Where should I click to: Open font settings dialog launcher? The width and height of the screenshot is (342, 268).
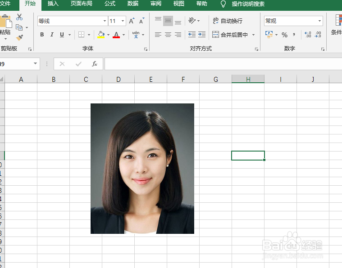point(146,49)
